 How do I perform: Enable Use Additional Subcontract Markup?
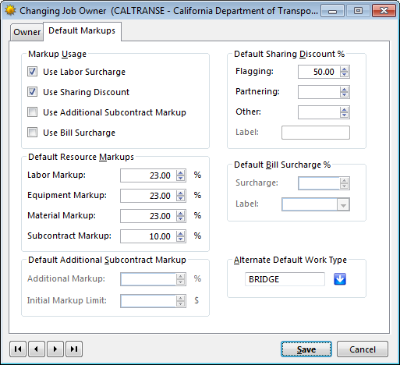tap(32, 112)
